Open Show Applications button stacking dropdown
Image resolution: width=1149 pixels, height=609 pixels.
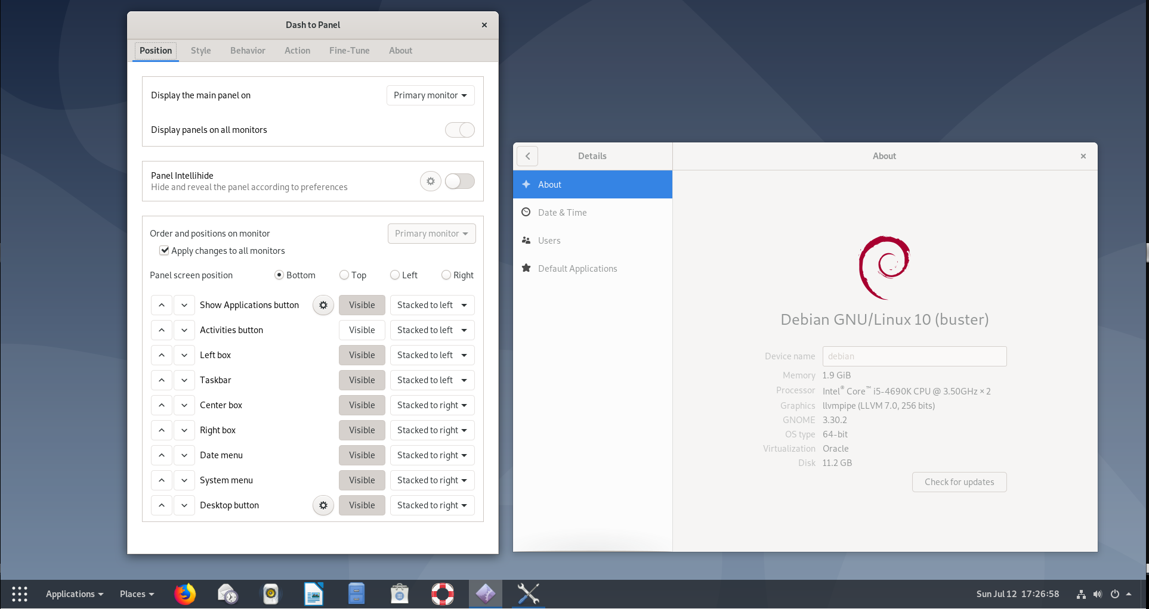point(433,305)
